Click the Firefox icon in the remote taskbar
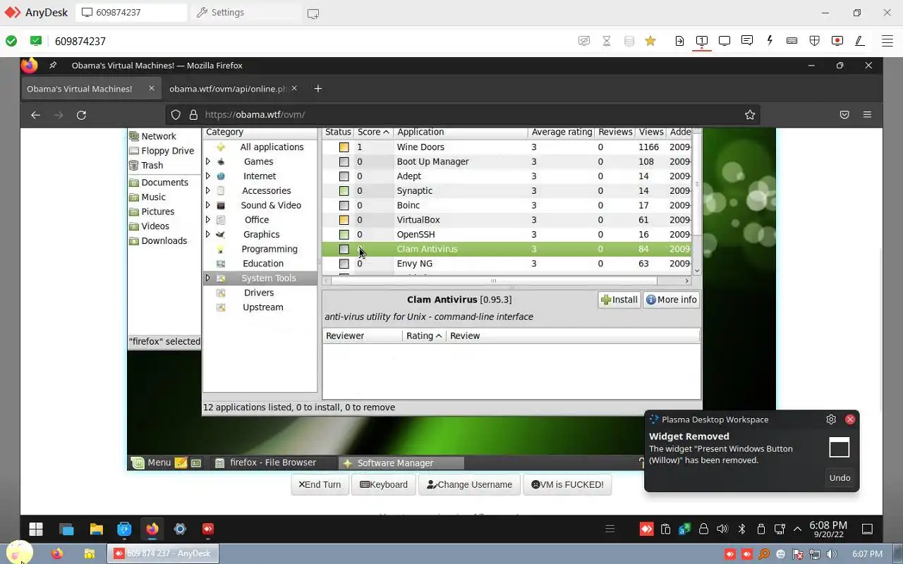Viewport: 903px width, 564px height. pos(152,529)
